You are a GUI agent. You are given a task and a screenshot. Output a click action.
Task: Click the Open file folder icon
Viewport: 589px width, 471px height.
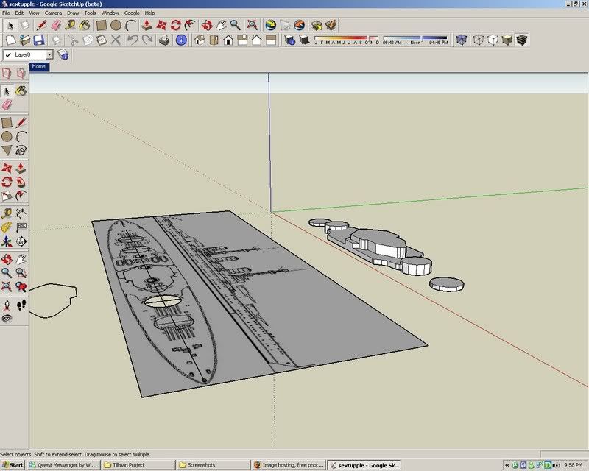click(x=24, y=40)
